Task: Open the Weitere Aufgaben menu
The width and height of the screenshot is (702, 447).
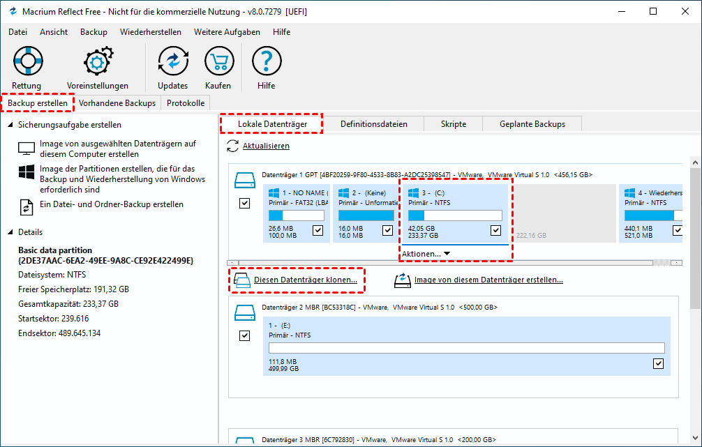Action: pyautogui.click(x=227, y=32)
